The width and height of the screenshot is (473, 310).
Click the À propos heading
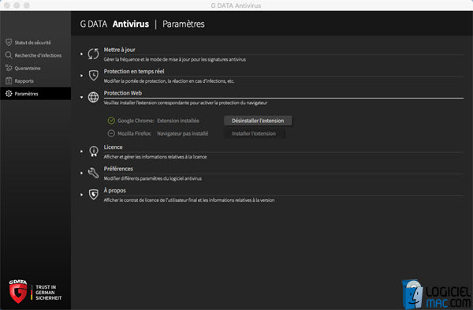click(x=114, y=190)
